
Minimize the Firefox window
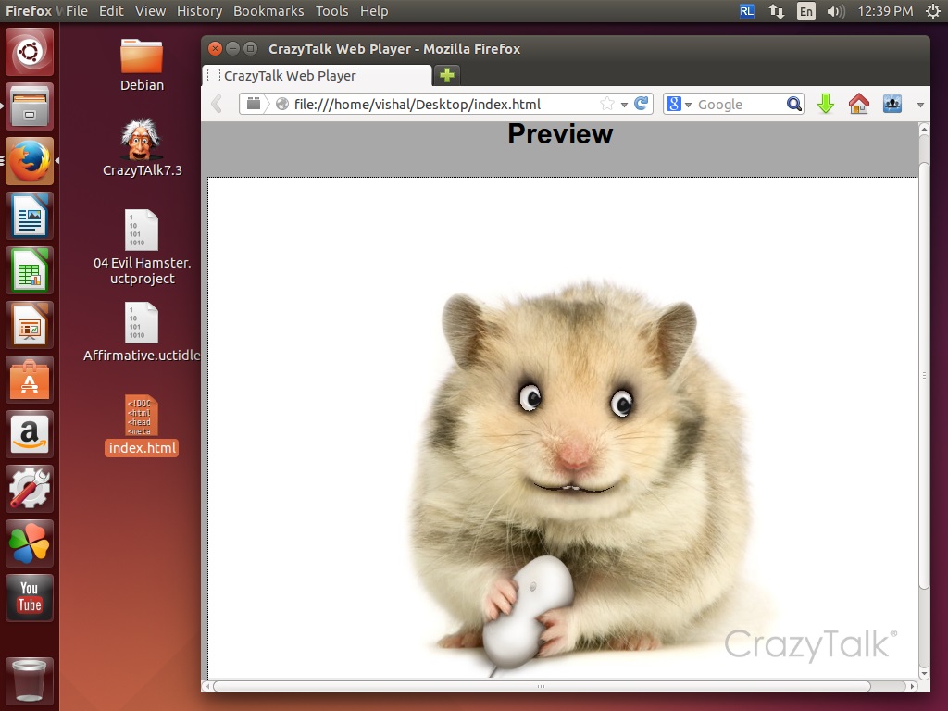pyautogui.click(x=232, y=48)
